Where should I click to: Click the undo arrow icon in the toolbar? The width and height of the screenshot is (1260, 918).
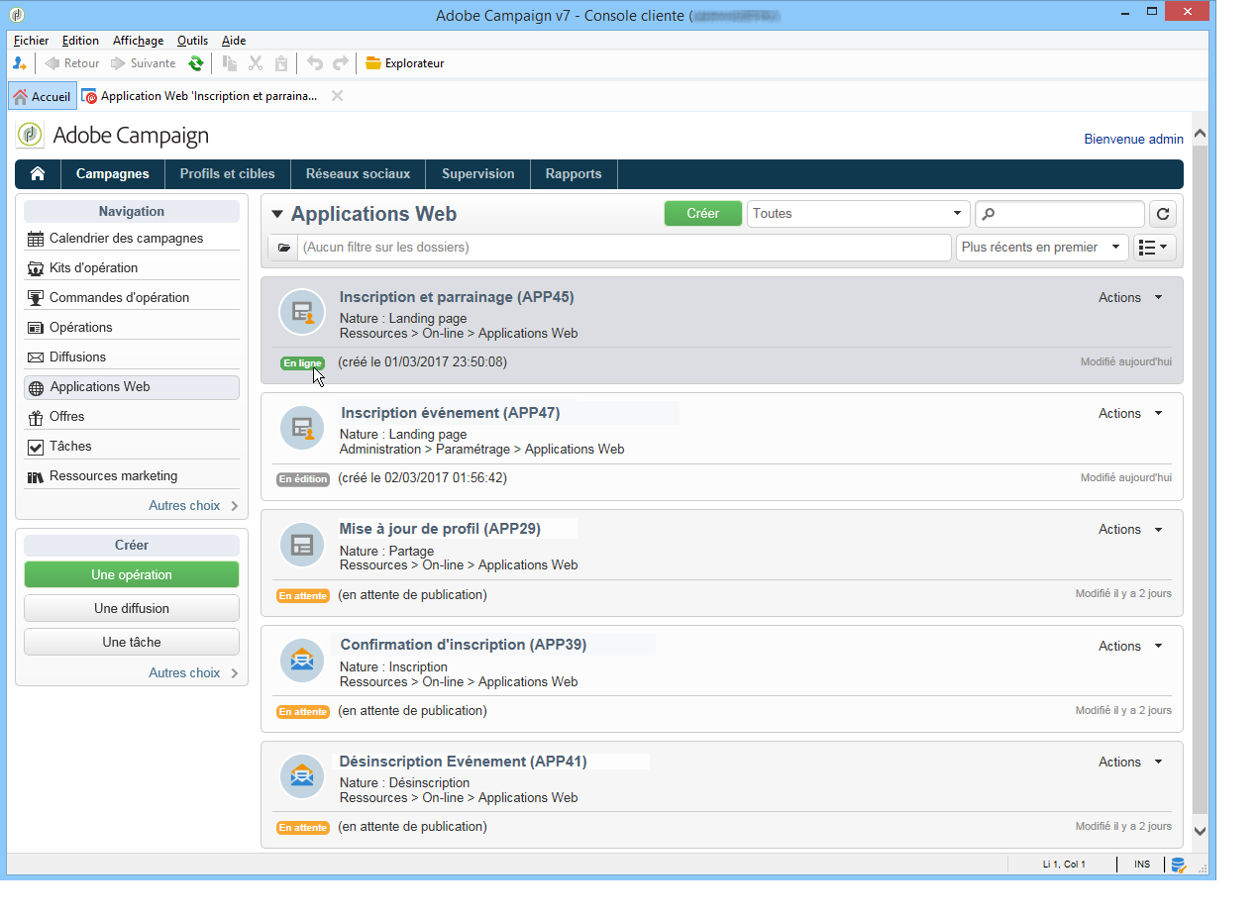[315, 63]
